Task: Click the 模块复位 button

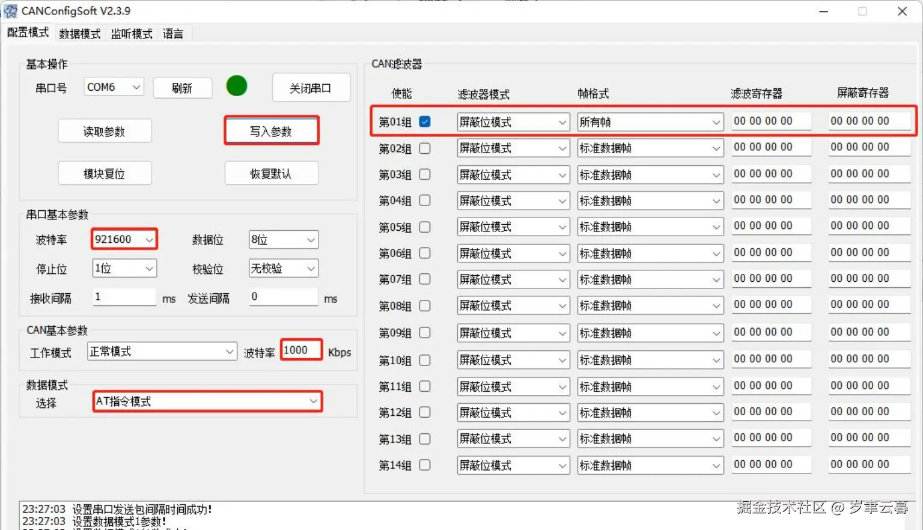Action: [x=105, y=173]
